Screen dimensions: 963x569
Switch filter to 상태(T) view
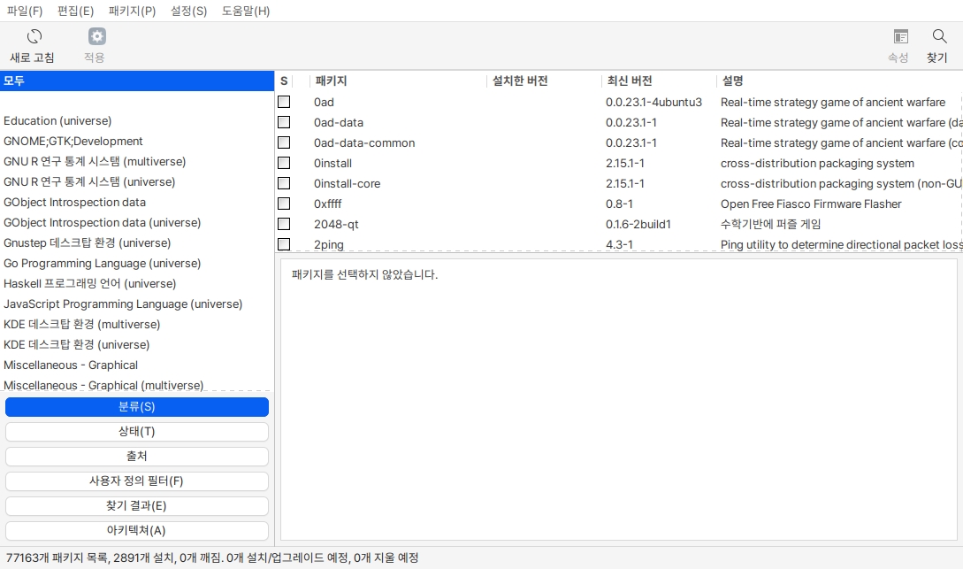coord(136,432)
